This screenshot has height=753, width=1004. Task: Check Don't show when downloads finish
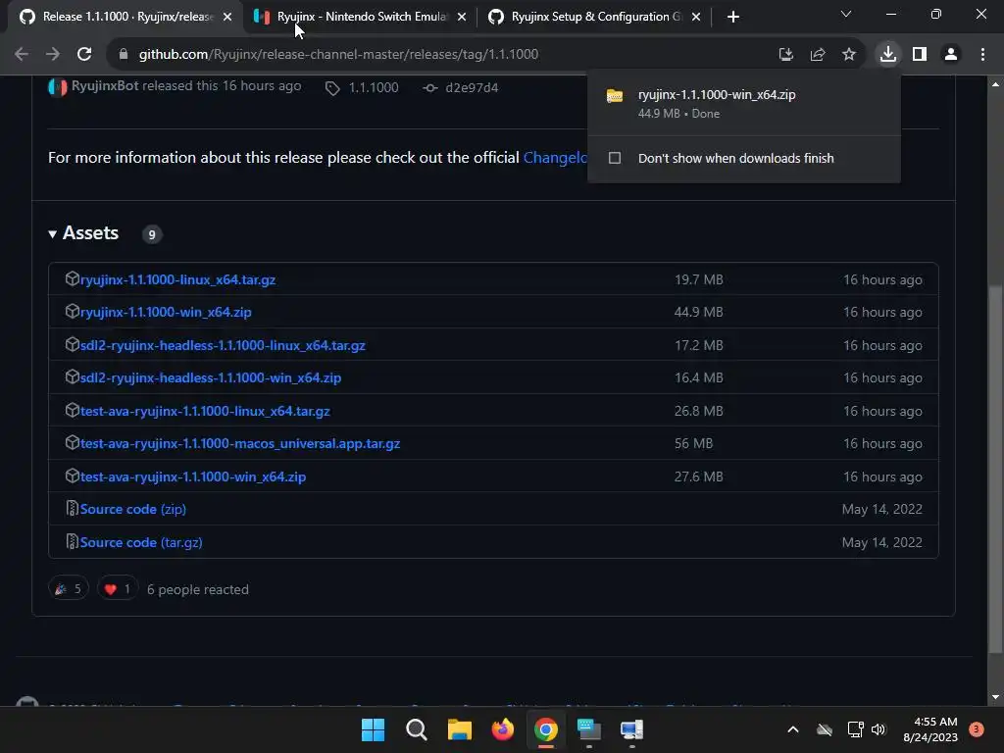pyautogui.click(x=615, y=158)
